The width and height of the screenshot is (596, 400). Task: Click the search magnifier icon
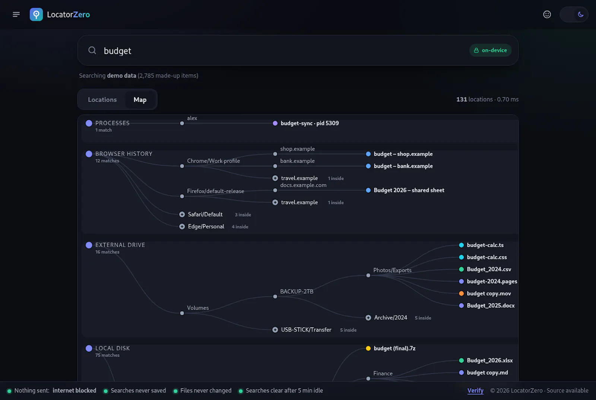coord(92,50)
